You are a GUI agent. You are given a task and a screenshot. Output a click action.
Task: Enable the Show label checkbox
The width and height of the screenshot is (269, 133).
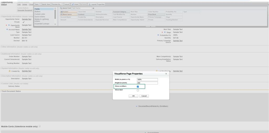tap(138, 90)
